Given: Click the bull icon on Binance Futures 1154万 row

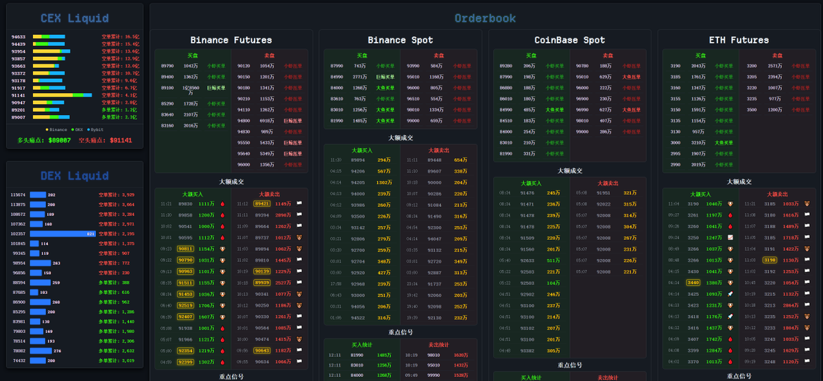Looking at the screenshot, I should pyautogui.click(x=222, y=249).
